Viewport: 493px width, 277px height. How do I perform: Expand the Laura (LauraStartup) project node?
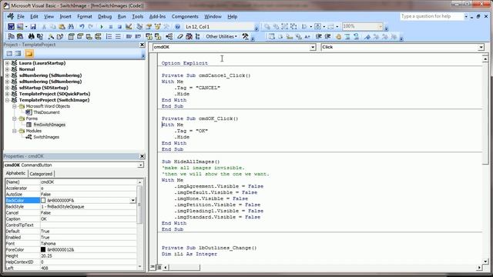pos(7,63)
